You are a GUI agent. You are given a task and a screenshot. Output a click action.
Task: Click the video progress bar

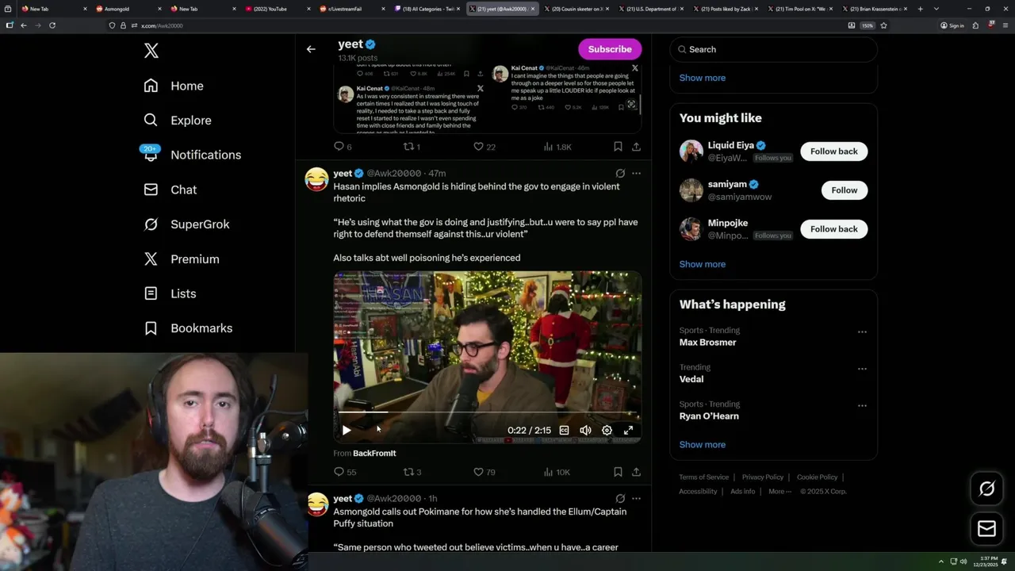click(488, 413)
